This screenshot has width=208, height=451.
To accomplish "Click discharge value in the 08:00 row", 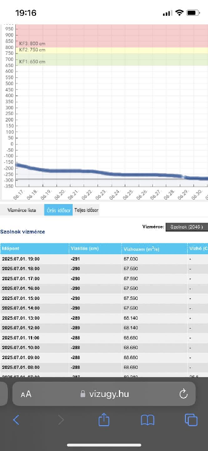I will [x=131, y=368].
